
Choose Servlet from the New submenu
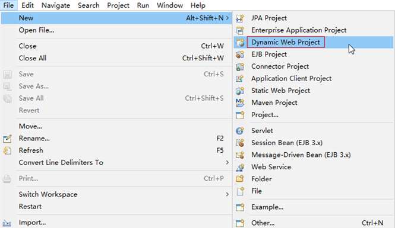(314, 130)
